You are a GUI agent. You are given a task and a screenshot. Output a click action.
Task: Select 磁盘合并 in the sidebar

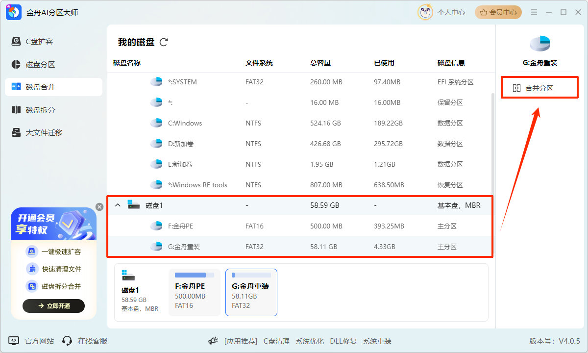[x=53, y=87]
